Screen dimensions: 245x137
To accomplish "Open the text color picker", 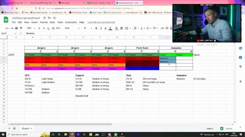I will [110, 28].
